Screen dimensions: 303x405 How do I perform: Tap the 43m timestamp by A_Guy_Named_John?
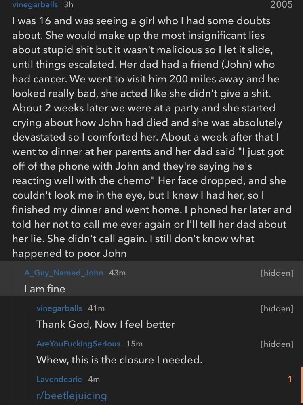point(117,273)
